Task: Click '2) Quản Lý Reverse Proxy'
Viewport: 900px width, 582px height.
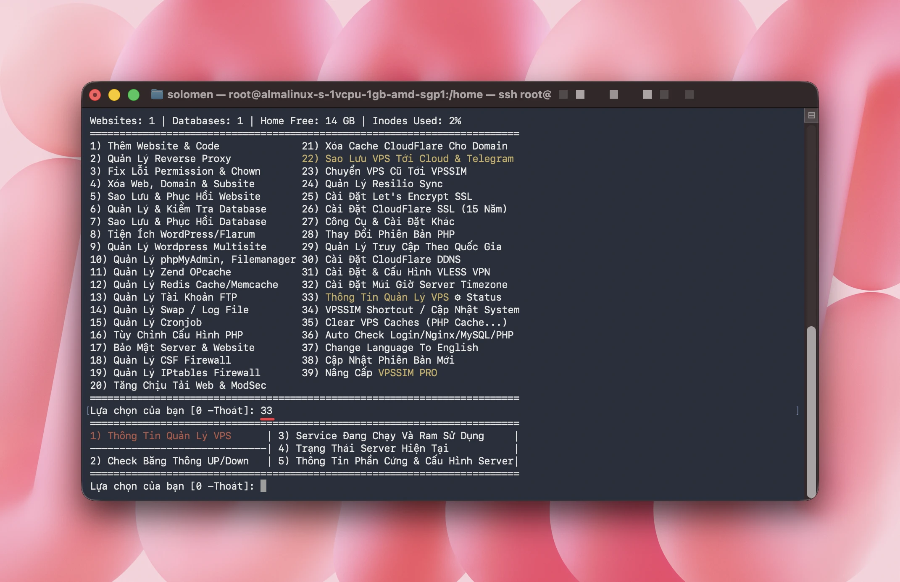Action: [161, 159]
